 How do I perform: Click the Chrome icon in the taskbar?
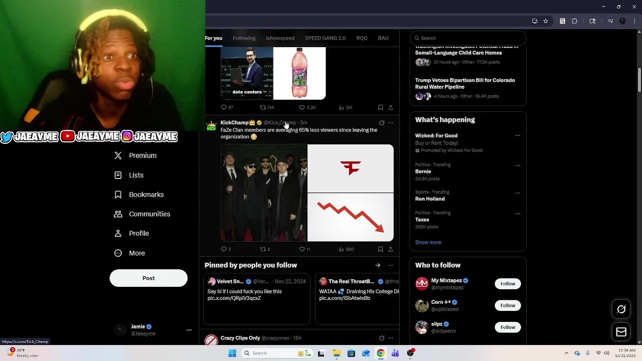(x=381, y=353)
